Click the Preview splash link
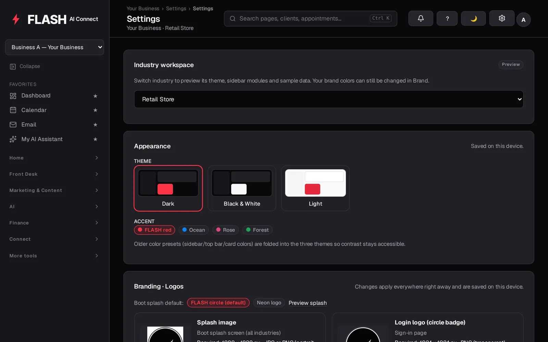The height and width of the screenshot is (342, 548). click(x=308, y=303)
